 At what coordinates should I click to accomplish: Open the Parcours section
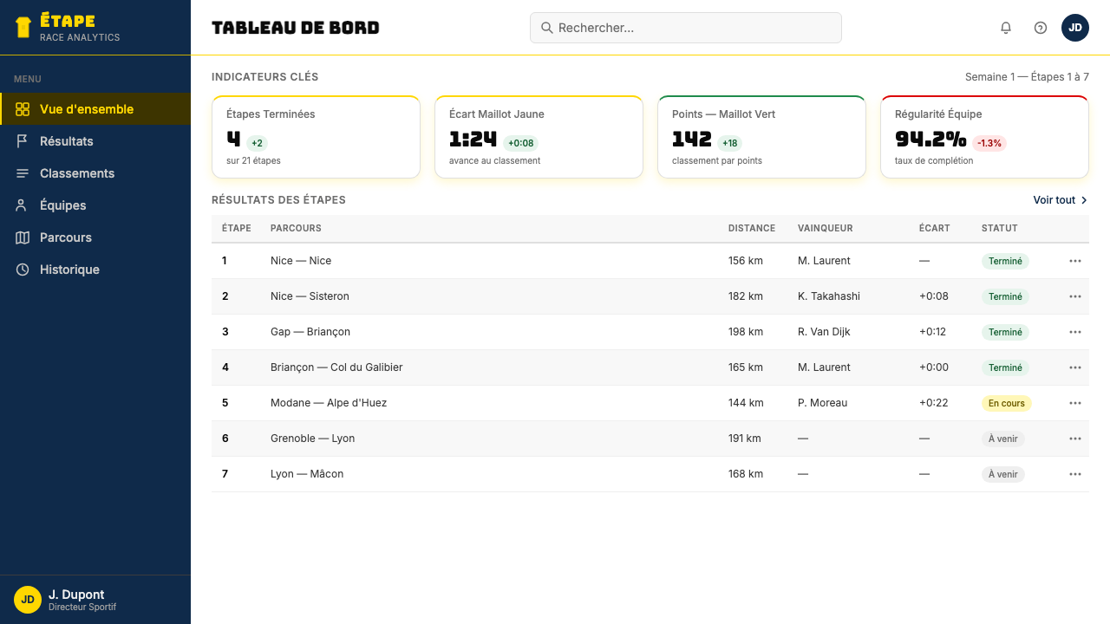pos(95,237)
